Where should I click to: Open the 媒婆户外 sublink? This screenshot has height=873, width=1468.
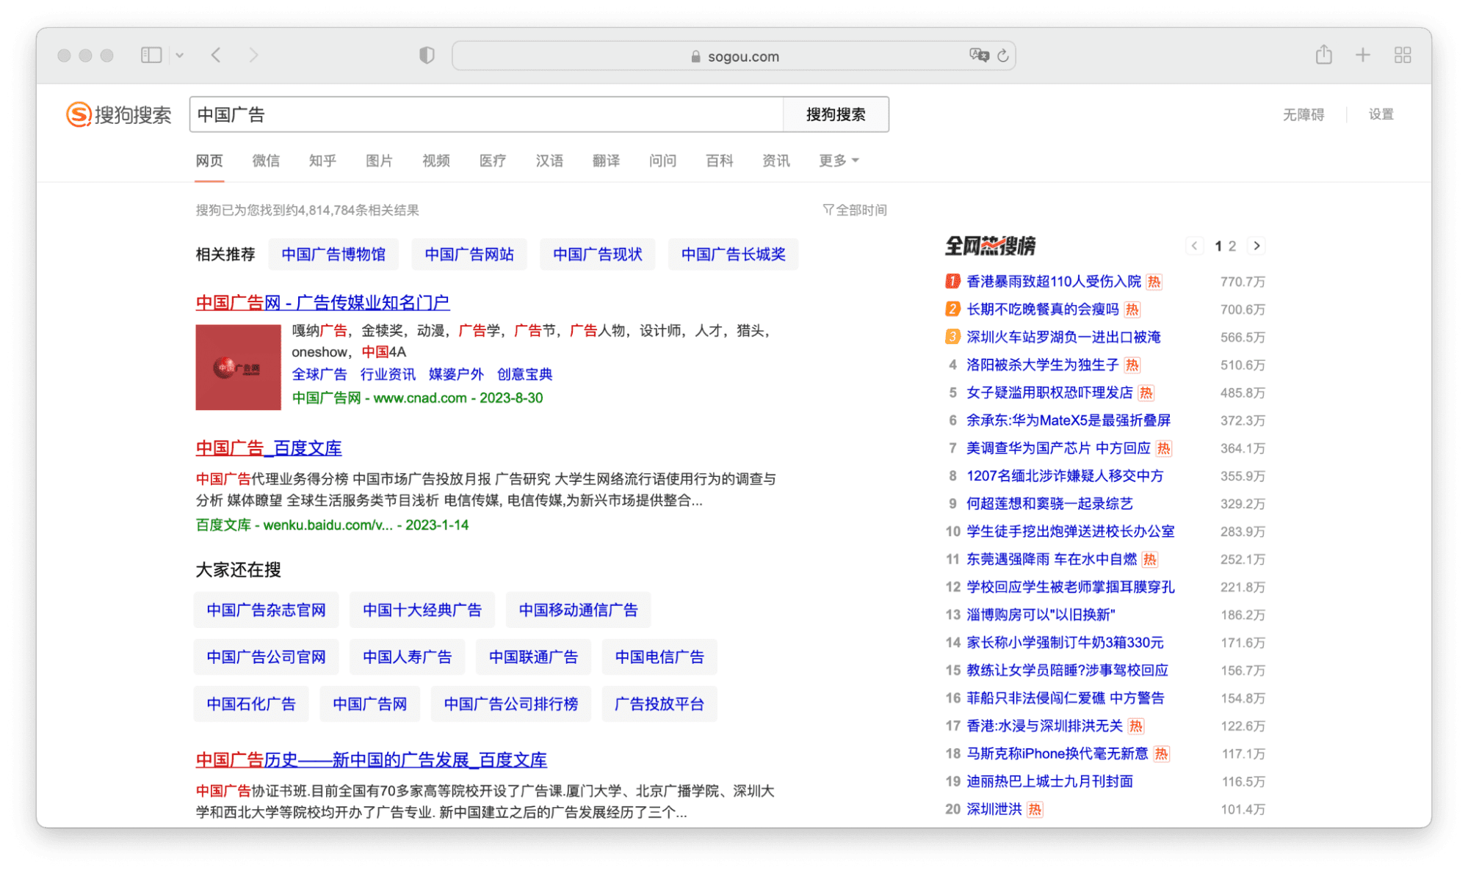pos(456,374)
